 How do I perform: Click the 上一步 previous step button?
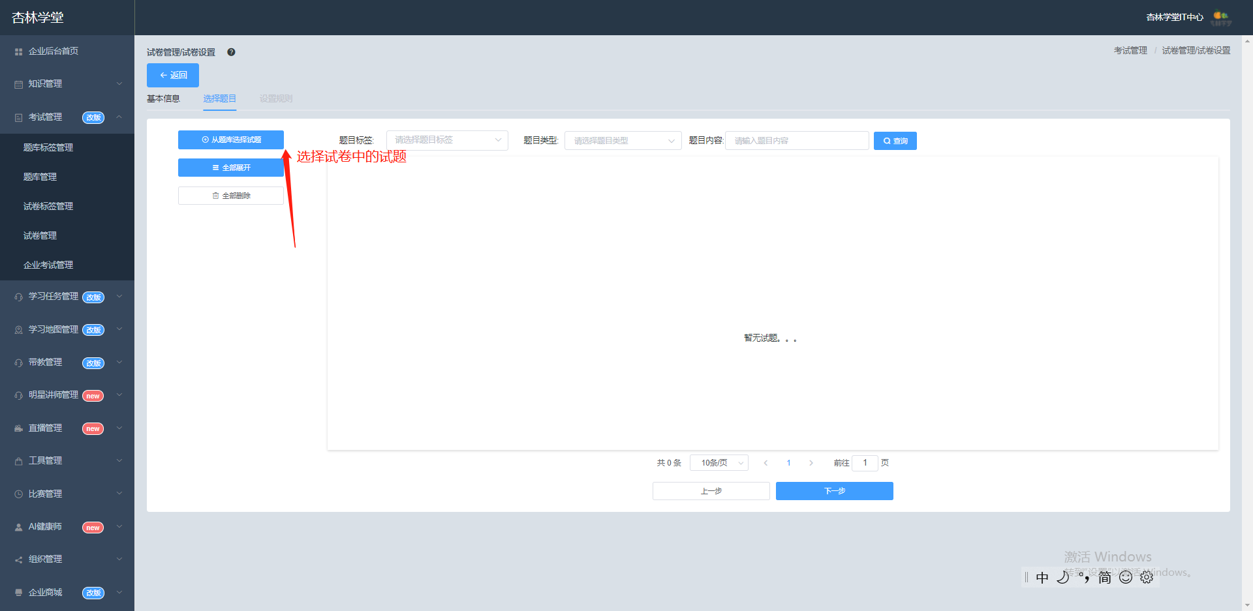point(711,491)
